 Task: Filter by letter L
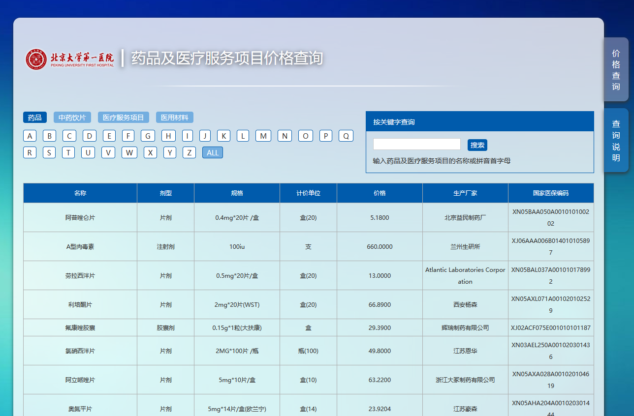(243, 136)
